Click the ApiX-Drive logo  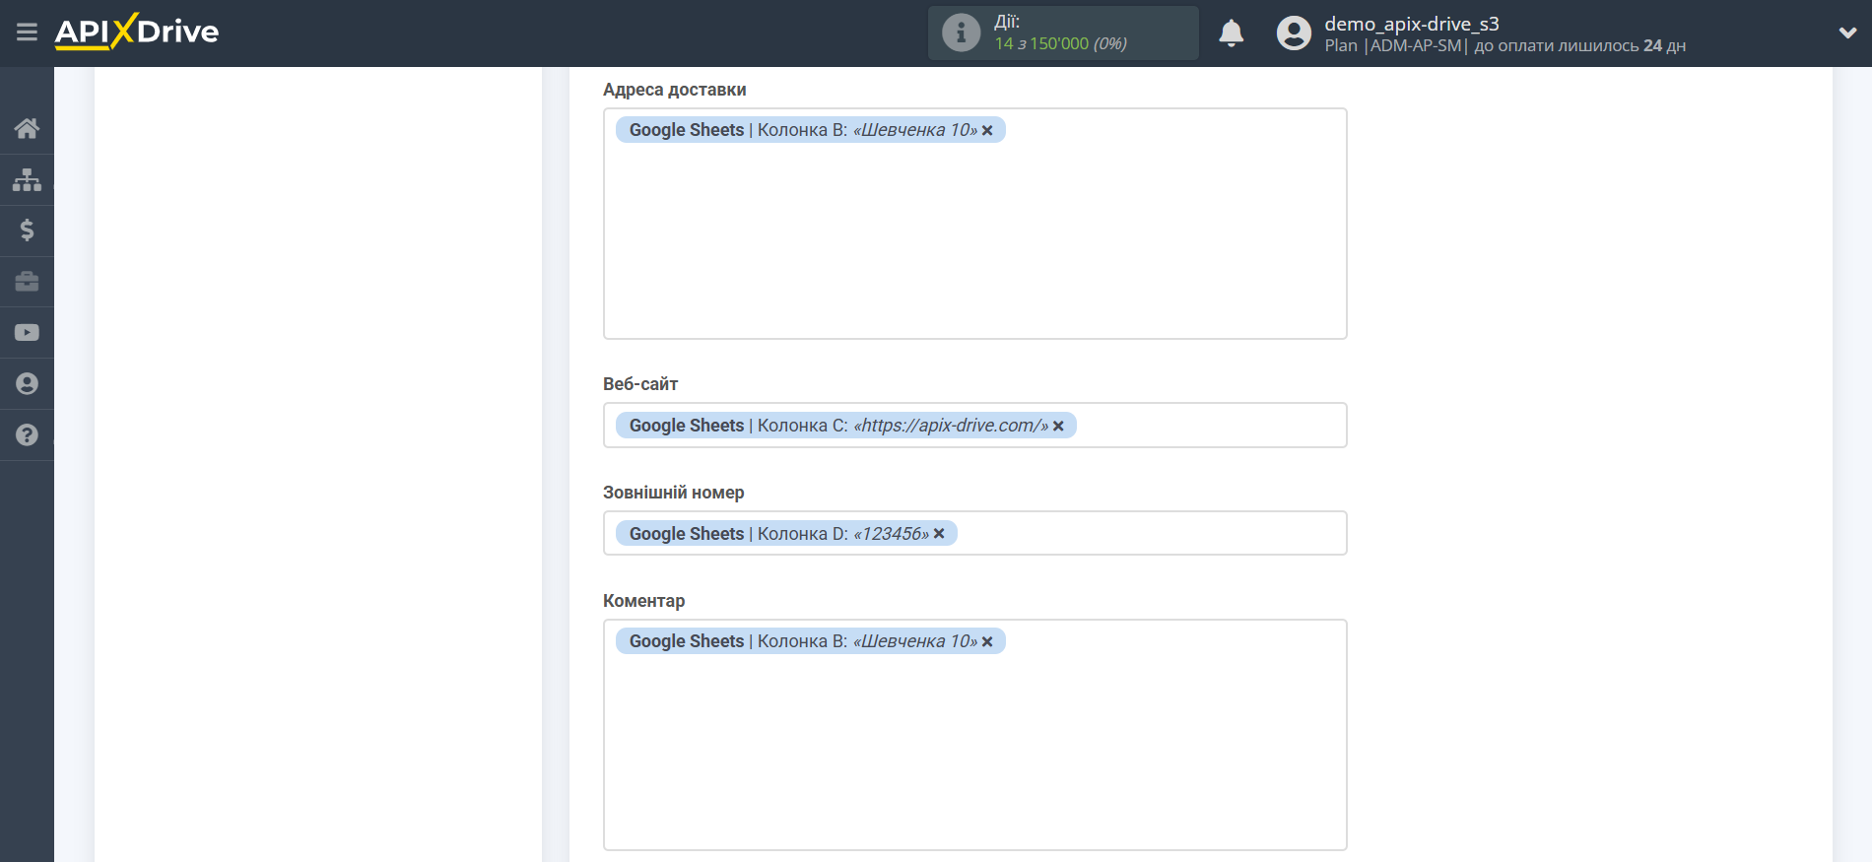[137, 32]
